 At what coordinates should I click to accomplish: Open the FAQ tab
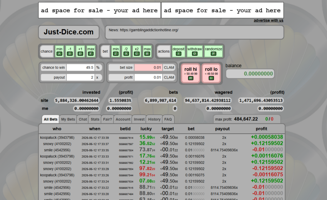point(168,119)
